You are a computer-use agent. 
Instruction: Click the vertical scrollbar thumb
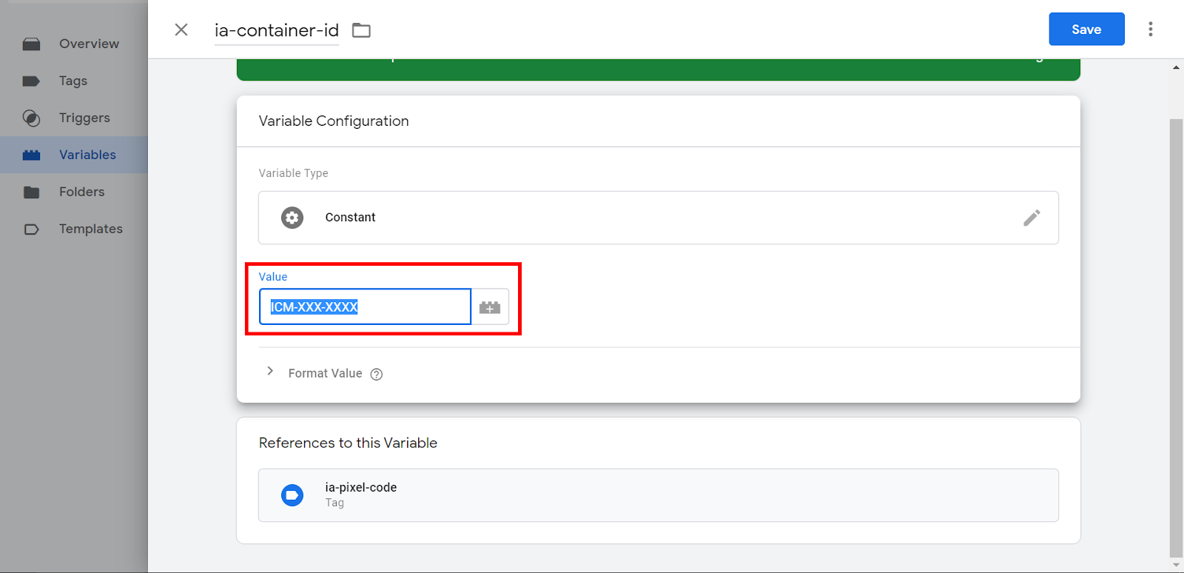tap(1176, 333)
